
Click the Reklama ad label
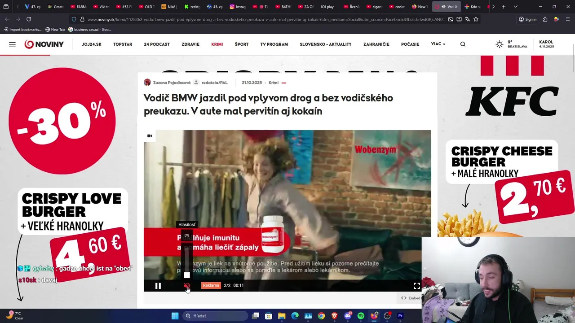point(211,285)
